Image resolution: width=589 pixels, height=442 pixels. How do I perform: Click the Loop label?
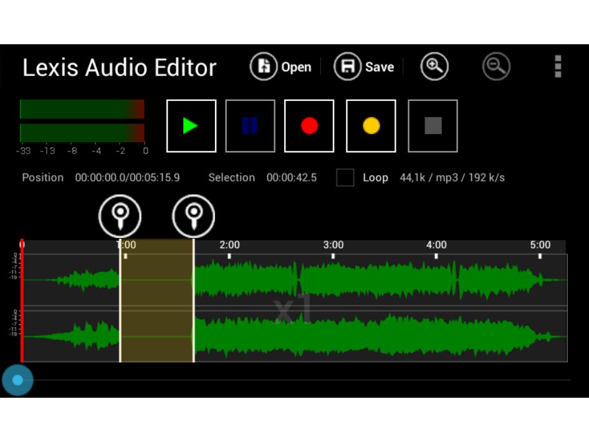[x=375, y=178]
